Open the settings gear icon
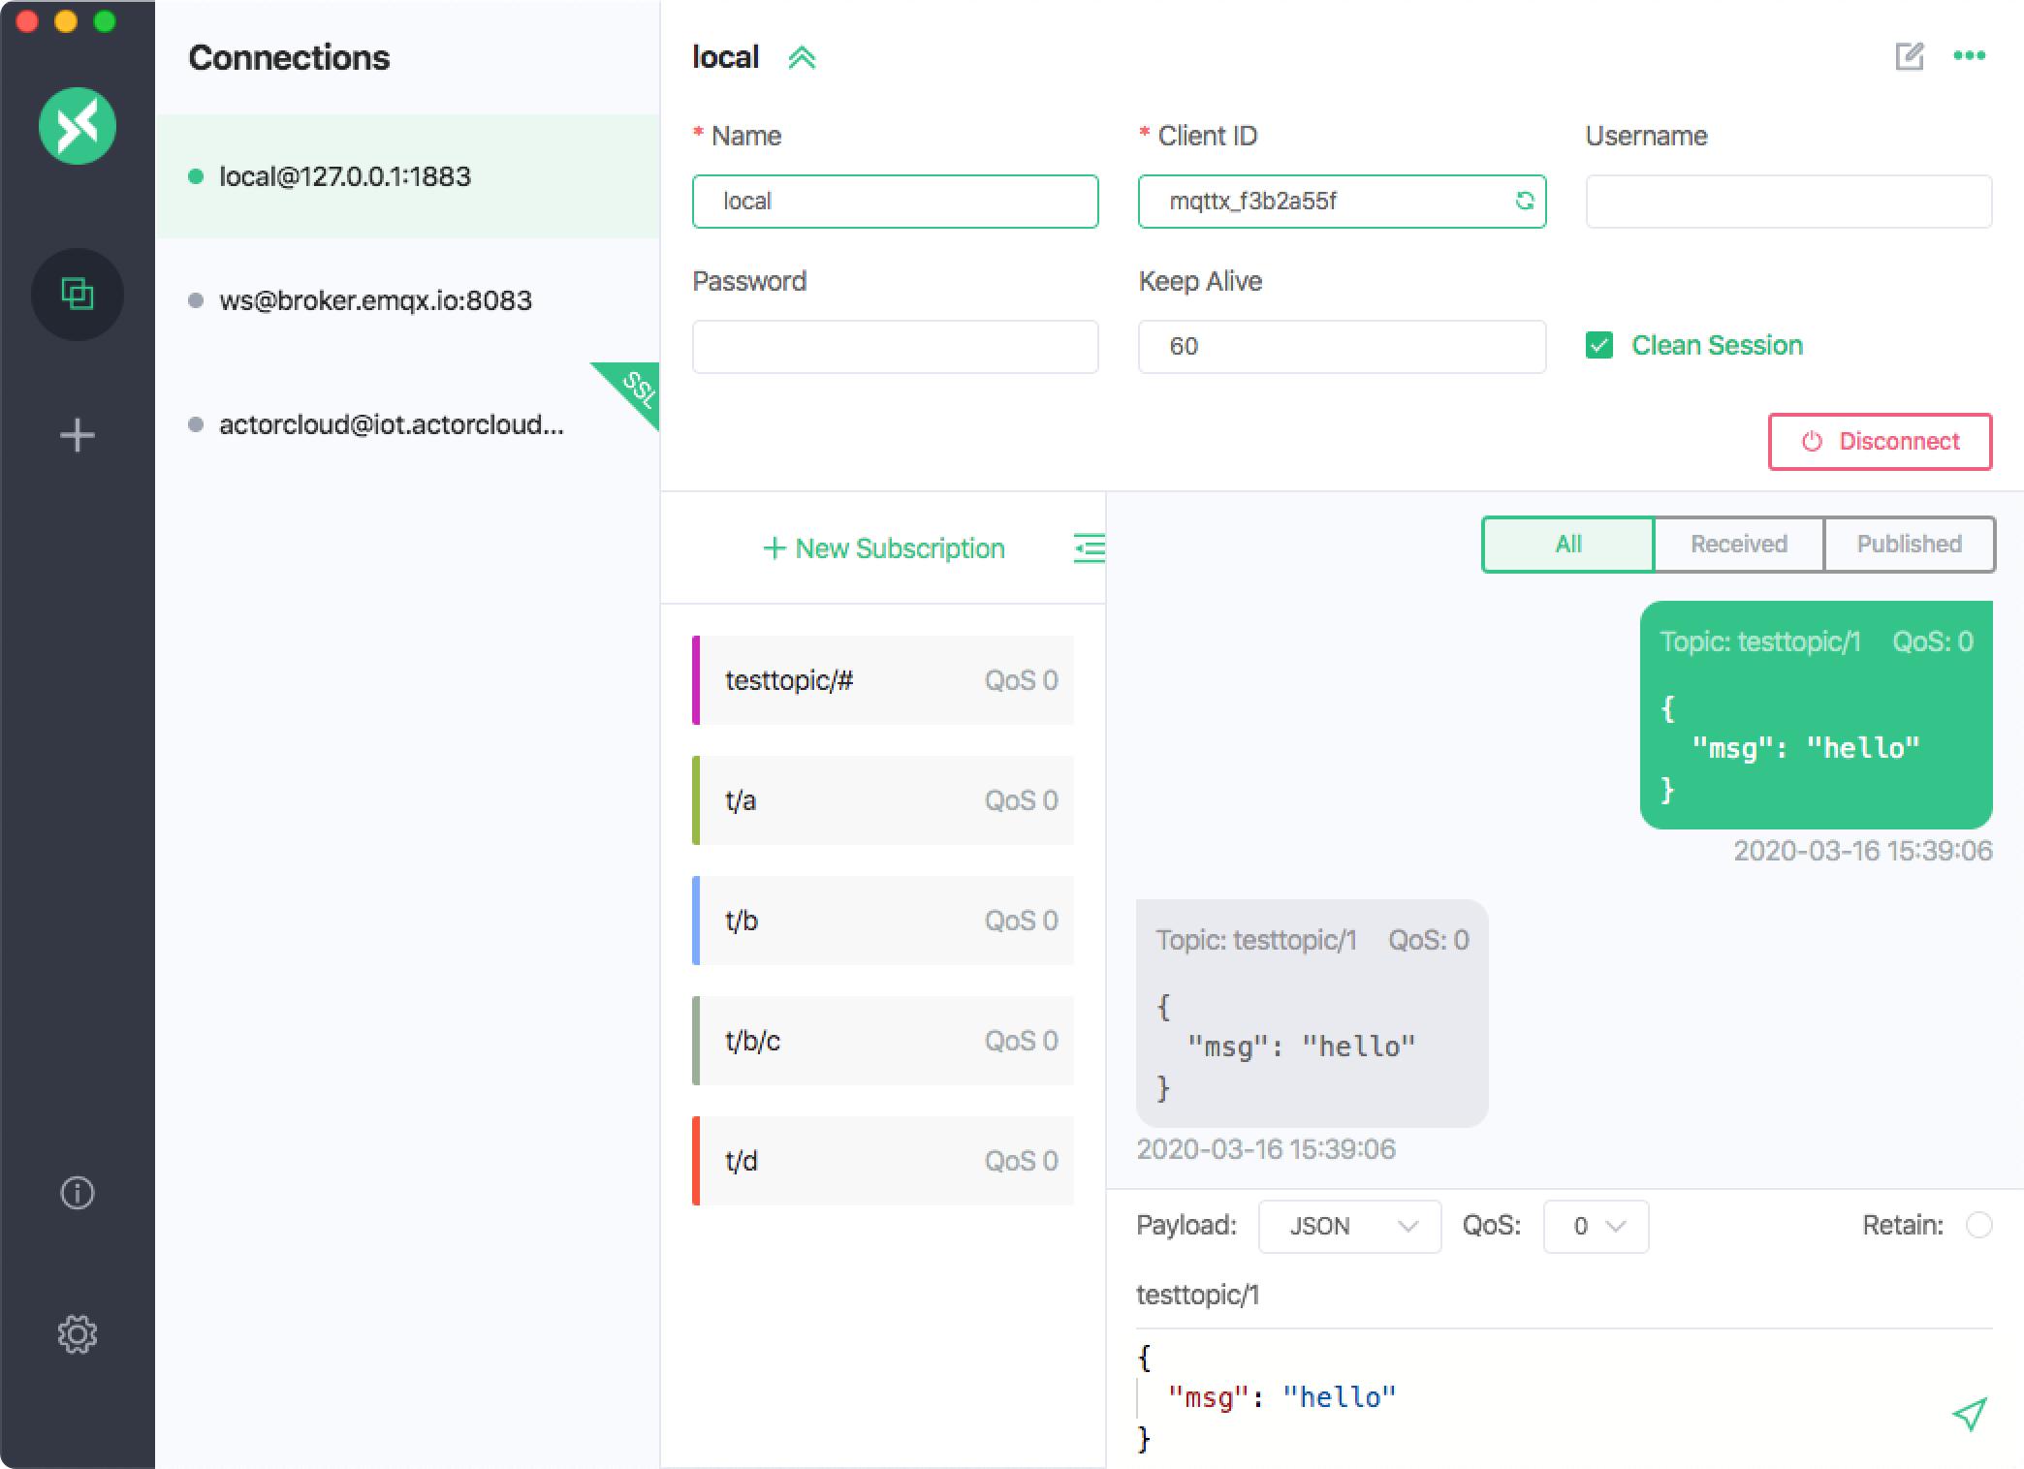This screenshot has height=1469, width=2024. (78, 1334)
